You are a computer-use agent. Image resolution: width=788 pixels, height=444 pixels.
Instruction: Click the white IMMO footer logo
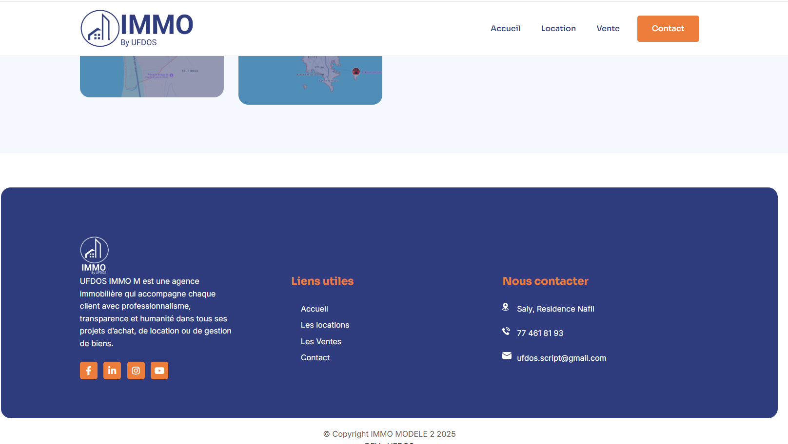(94, 255)
